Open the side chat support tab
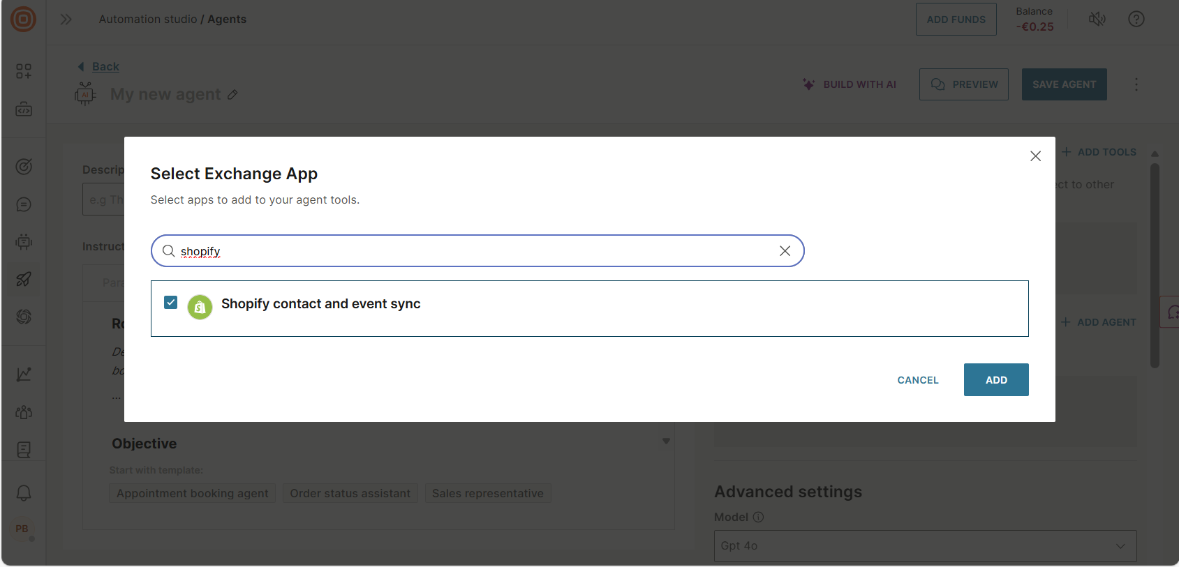 [1171, 312]
